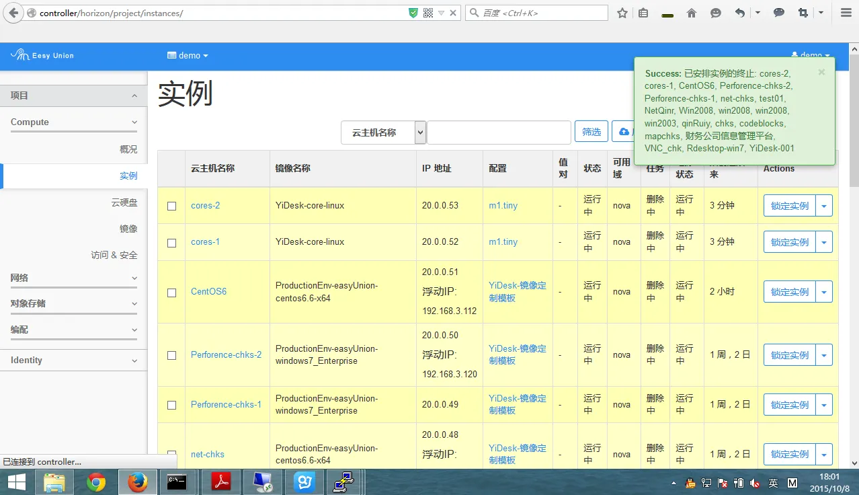Open the 云硬盘 volumes page
859x495 pixels.
pyautogui.click(x=124, y=202)
